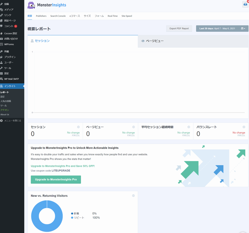Click the LITEUPGRADE coupon code text
Viewport: 249px width, 233px height.
click(x=61, y=170)
